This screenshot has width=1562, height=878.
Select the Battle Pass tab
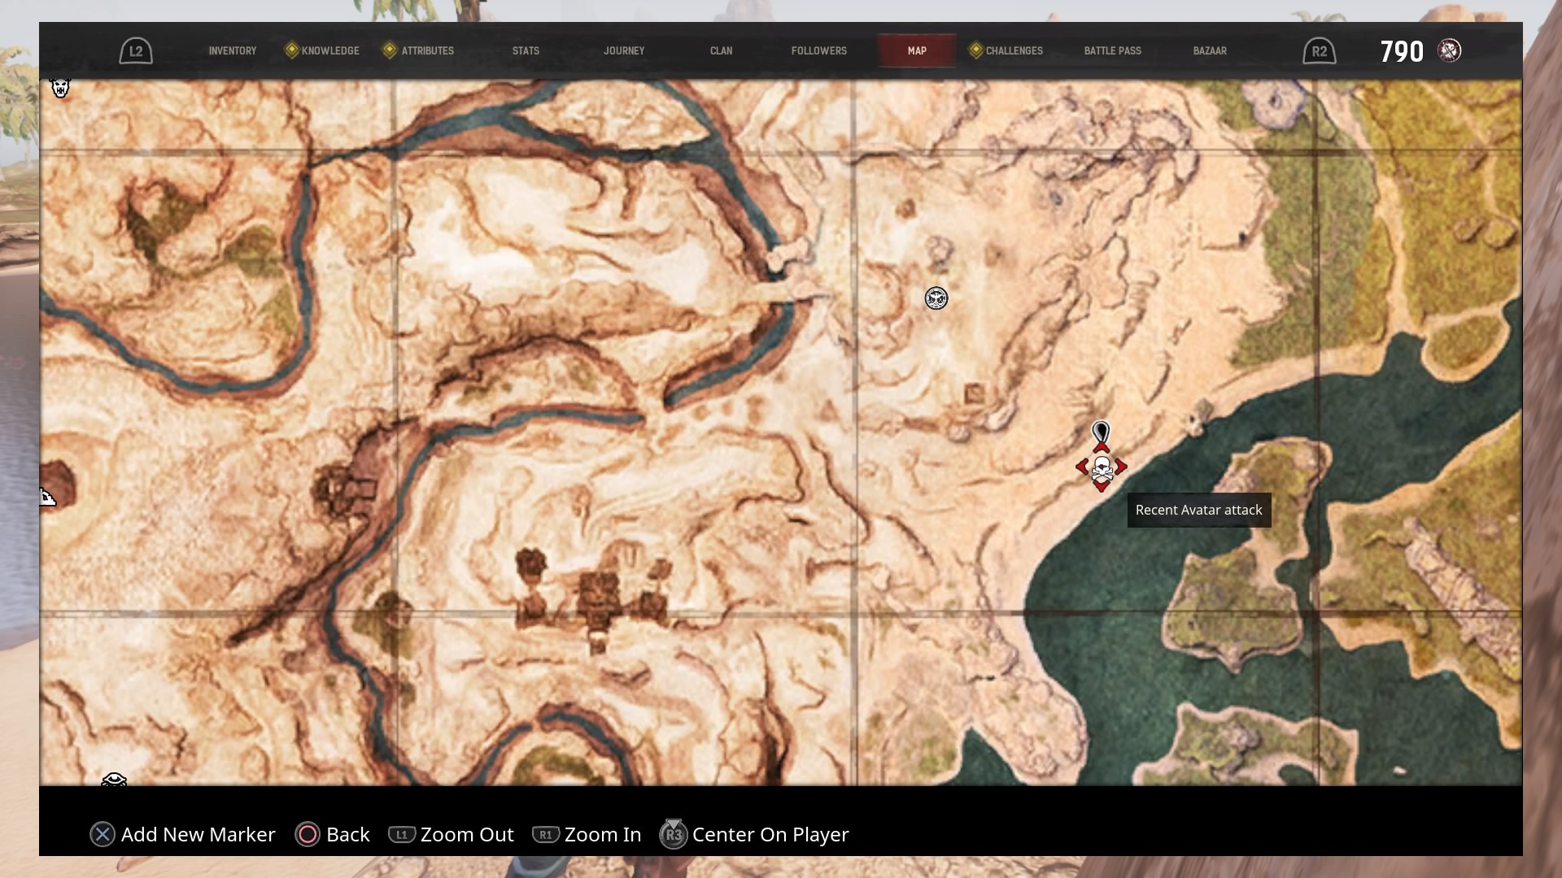point(1112,50)
